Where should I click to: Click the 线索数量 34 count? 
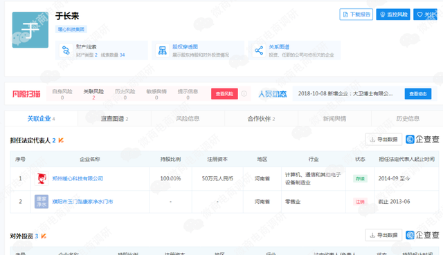(x=113, y=55)
